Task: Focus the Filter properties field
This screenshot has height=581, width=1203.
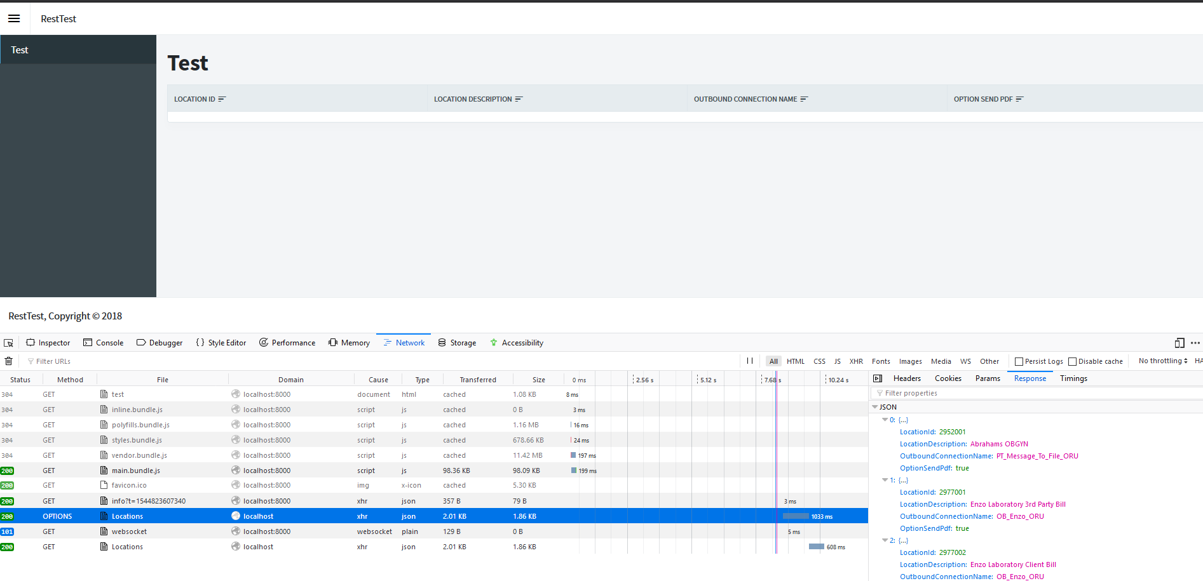Action: coord(1036,393)
